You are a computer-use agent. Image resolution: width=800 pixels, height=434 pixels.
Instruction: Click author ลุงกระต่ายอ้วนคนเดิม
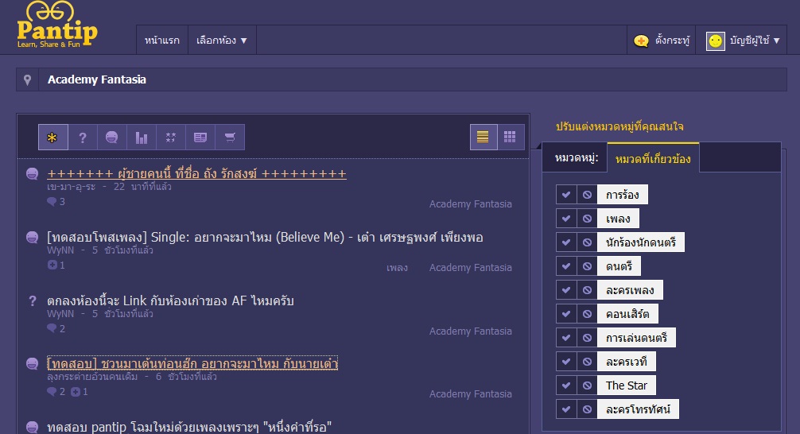click(92, 377)
